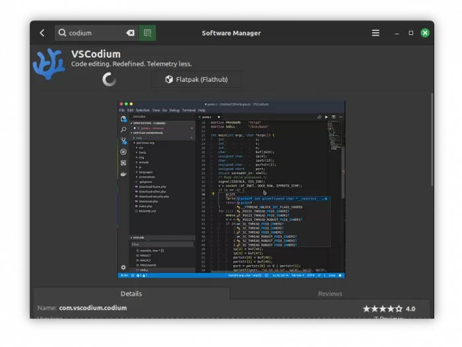
Task: Click the com.vscodium.codium package name
Action: pos(92,308)
